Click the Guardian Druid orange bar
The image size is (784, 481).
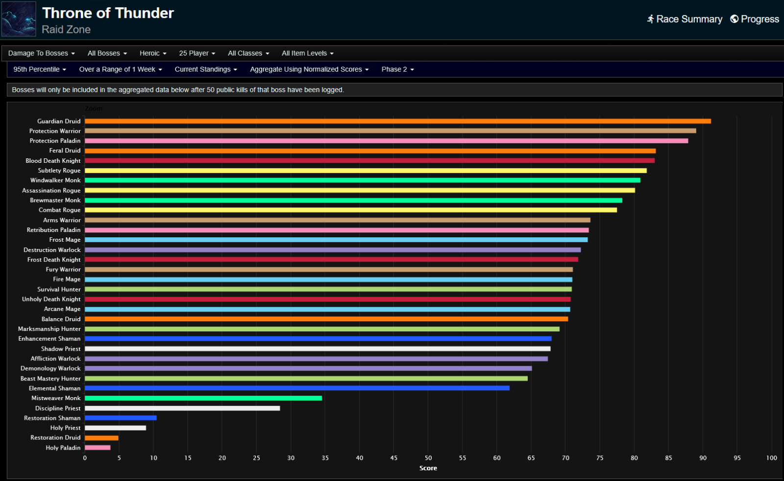[397, 121]
